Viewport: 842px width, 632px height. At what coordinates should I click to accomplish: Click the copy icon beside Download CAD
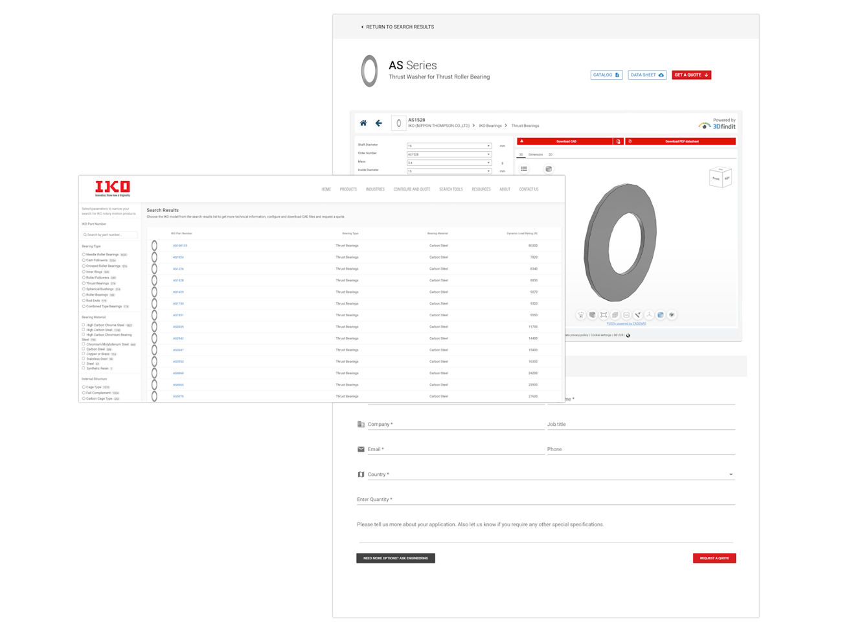619,141
